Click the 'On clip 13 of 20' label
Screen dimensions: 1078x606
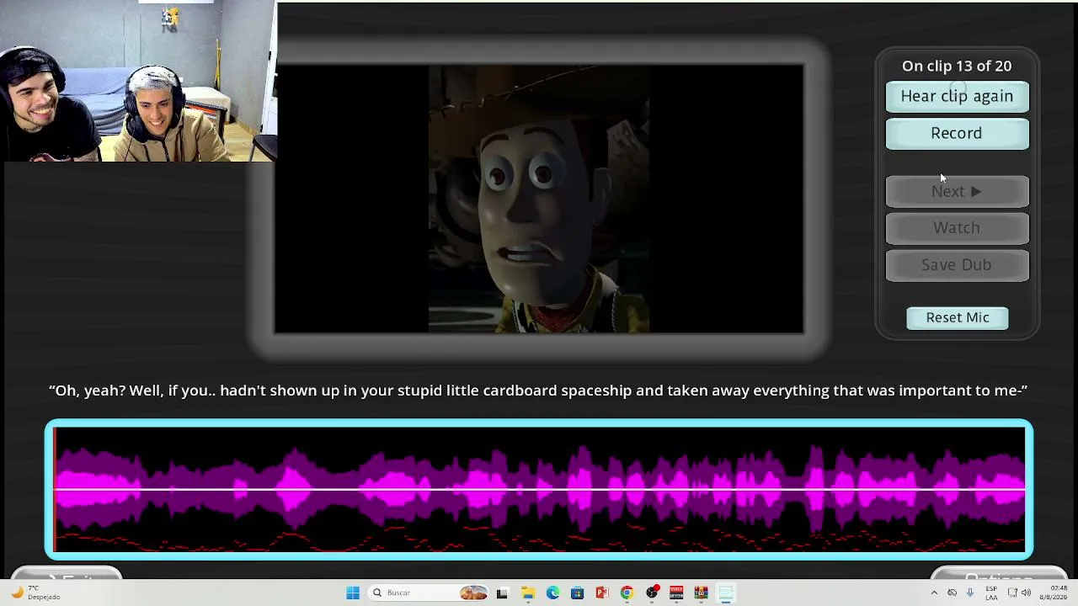[957, 66]
